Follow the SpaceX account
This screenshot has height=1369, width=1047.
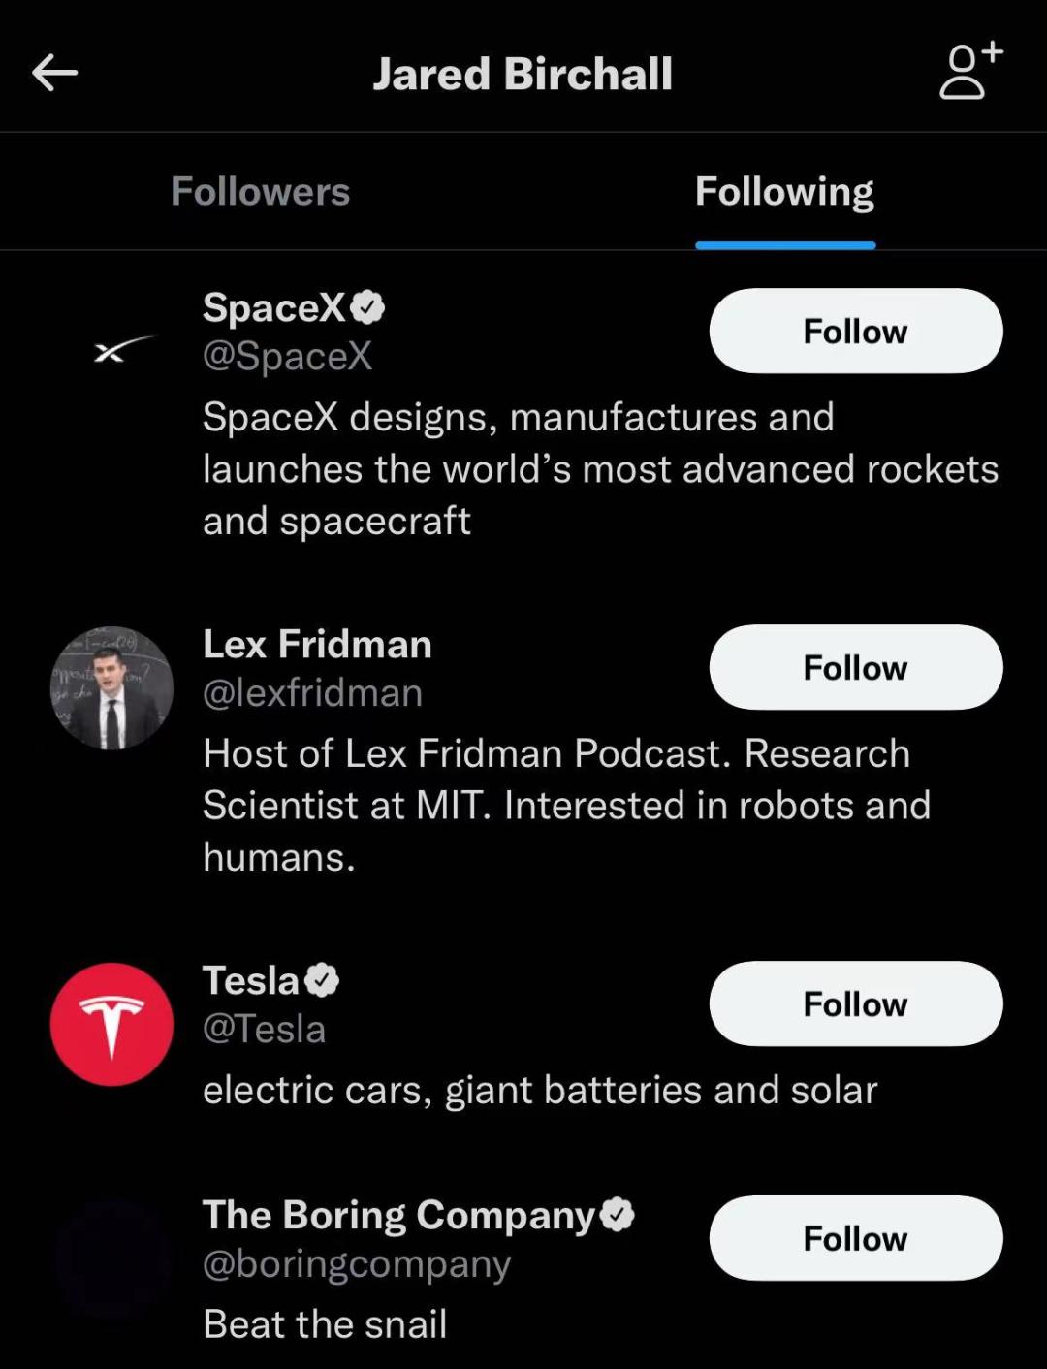[855, 331]
